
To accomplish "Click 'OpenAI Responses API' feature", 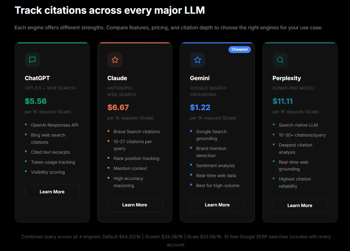I will (55, 125).
